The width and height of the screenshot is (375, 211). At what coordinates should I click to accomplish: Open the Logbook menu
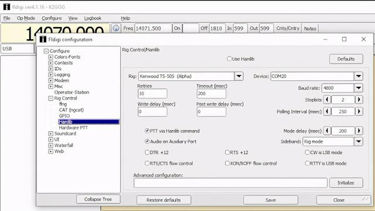pos(93,18)
